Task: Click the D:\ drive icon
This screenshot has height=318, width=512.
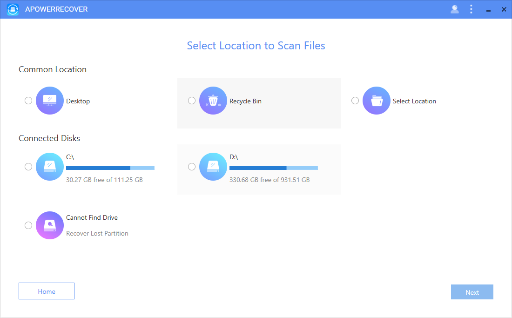Action: 213,167
